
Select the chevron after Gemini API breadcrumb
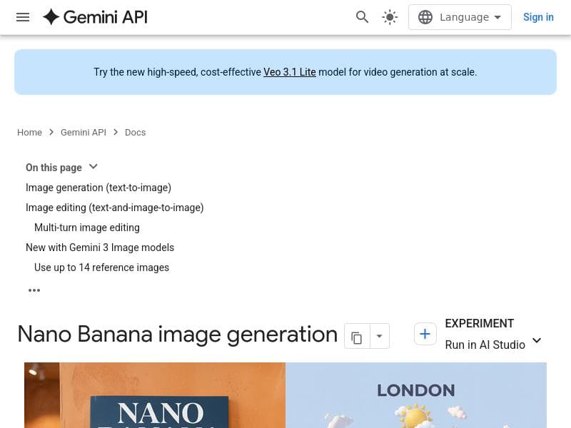[116, 132]
